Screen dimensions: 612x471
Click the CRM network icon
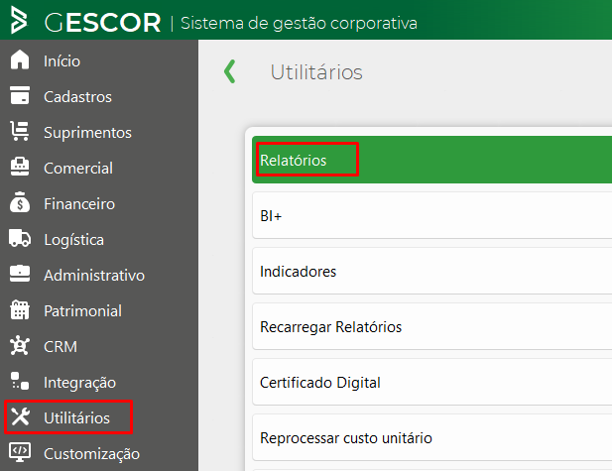20,346
